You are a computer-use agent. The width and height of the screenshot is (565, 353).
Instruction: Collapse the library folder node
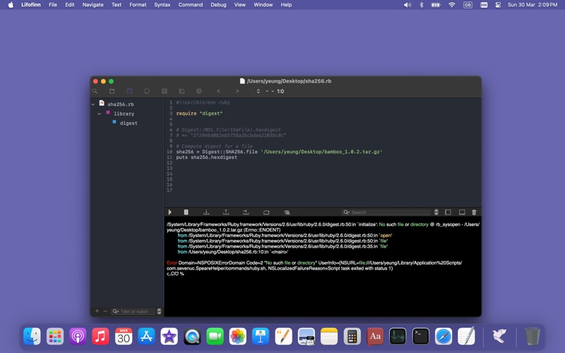click(x=100, y=114)
